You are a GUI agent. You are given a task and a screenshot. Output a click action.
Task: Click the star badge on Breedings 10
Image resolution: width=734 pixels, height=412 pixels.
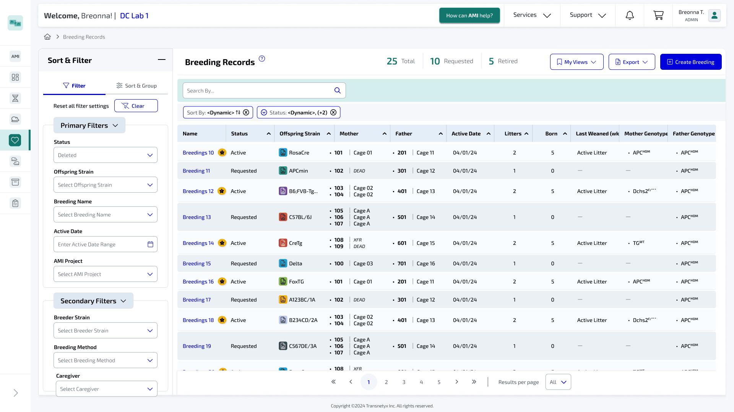(x=222, y=153)
